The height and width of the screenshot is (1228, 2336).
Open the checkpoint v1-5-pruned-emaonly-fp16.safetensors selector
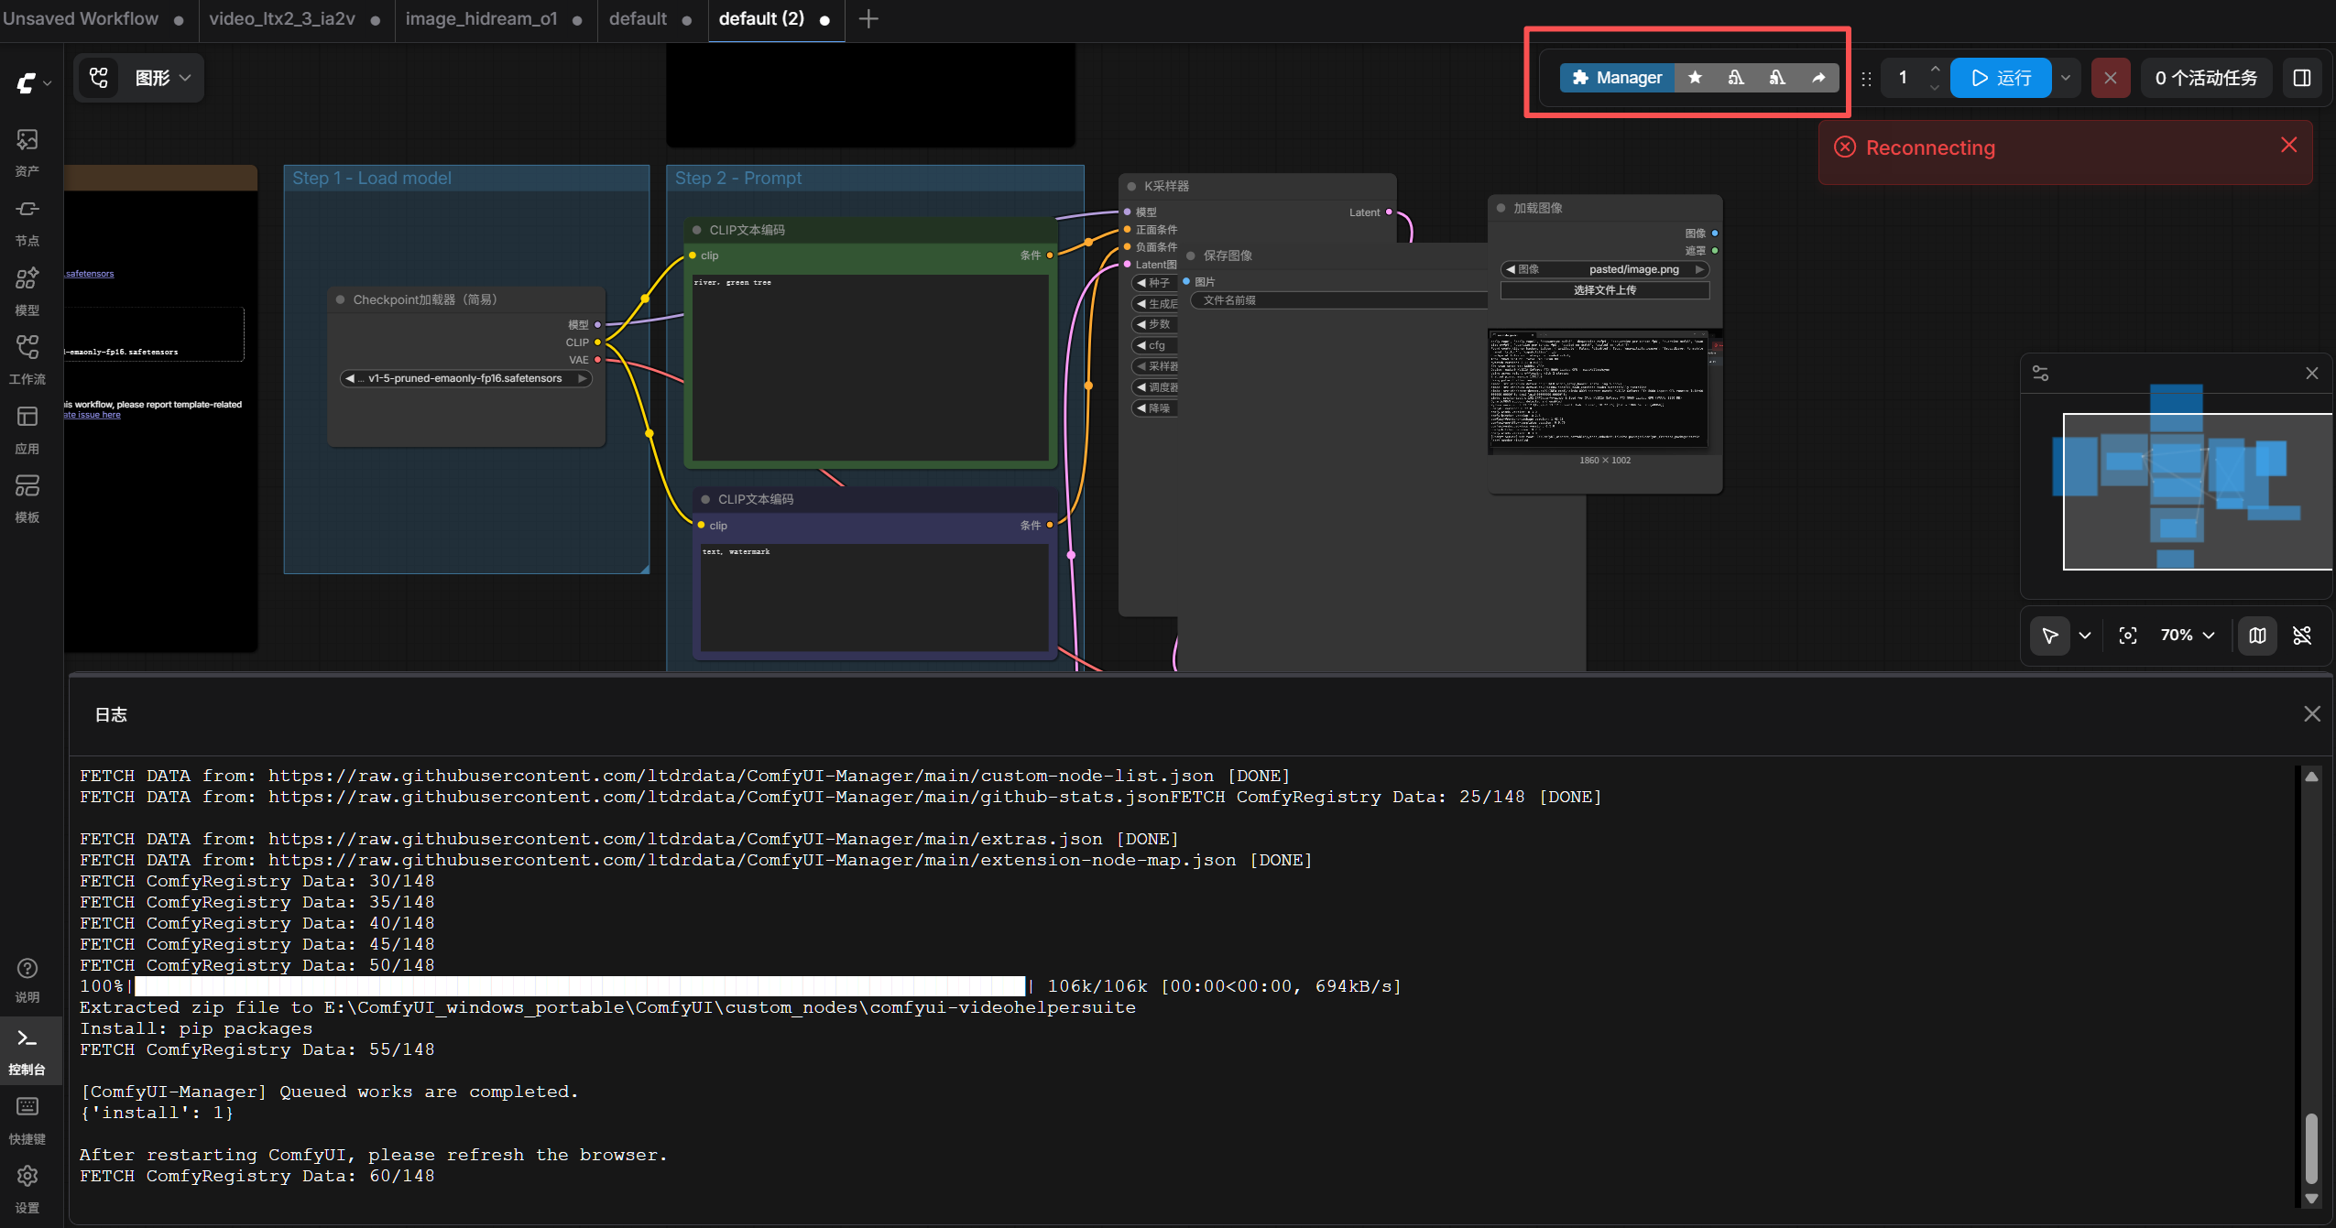466,379
